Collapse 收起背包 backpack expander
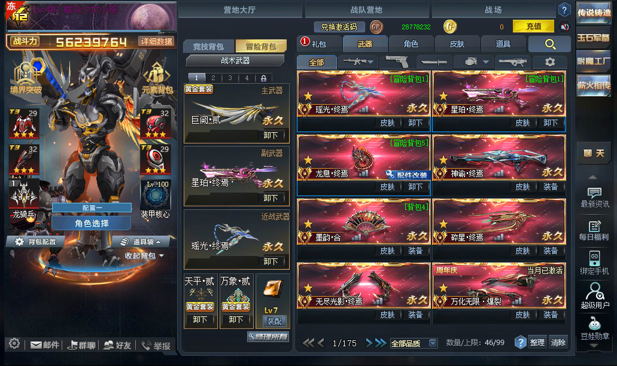 (144, 255)
